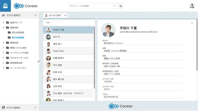Image resolution: width=198 pixels, height=111 pixels.
Task: Expand the 開発本部 tree node
Action: point(3,43)
